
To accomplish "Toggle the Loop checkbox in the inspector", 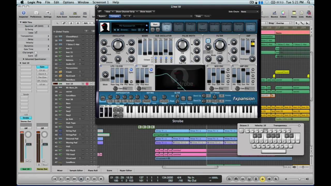I will point(36,33).
